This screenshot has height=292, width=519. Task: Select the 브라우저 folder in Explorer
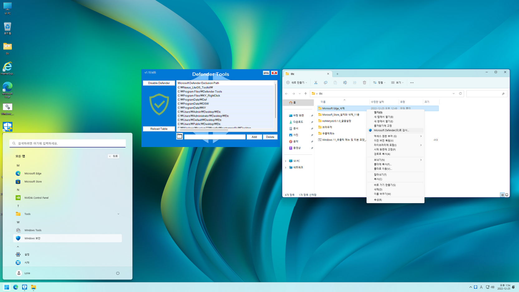[x=327, y=127]
